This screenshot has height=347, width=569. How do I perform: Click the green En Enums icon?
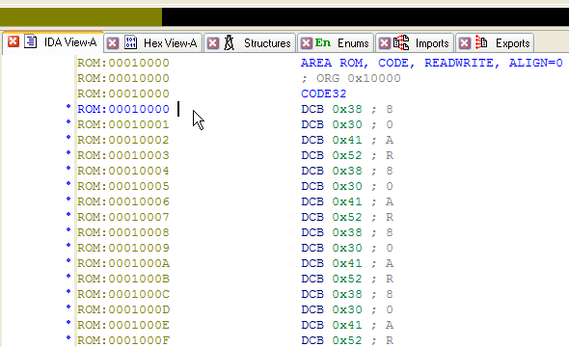tap(323, 42)
